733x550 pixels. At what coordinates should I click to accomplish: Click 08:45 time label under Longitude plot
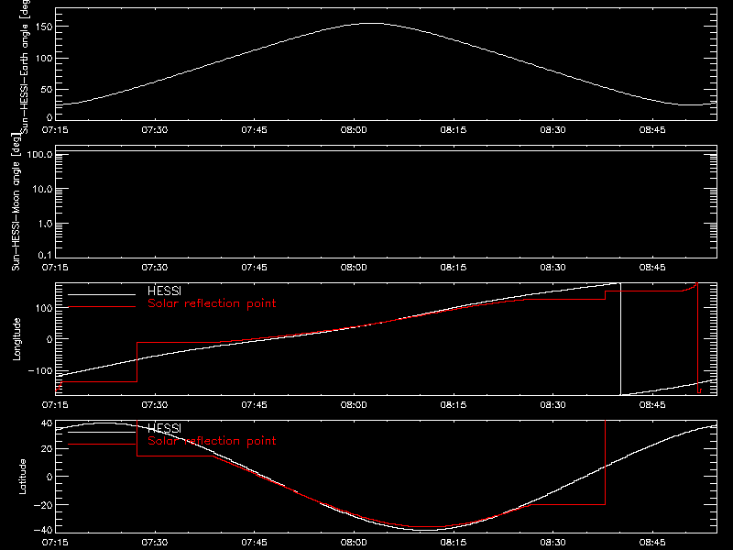652,404
